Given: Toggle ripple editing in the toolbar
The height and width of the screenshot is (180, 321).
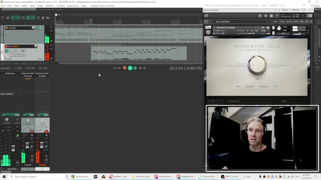Looking at the screenshot, I should [x=23, y=17].
